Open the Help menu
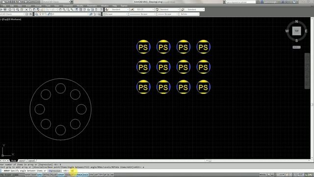 114,6
